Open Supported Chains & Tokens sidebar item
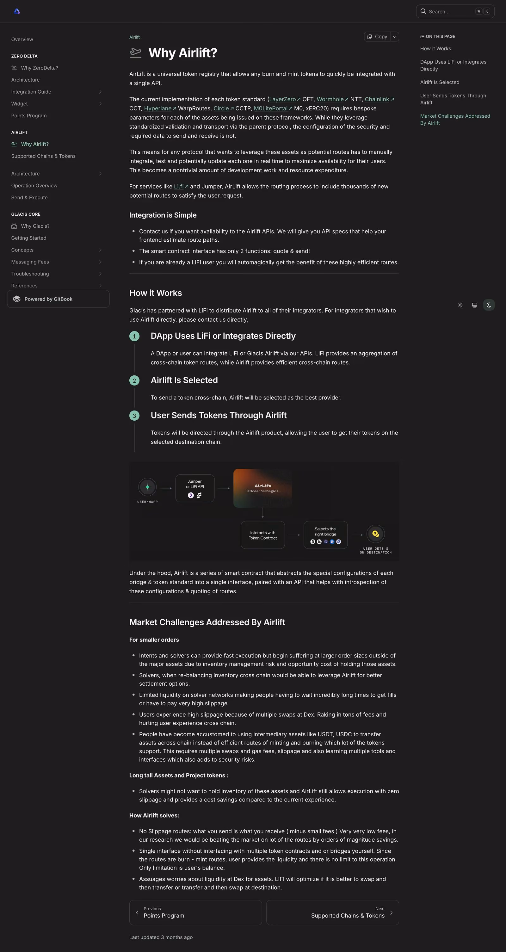This screenshot has height=952, width=506. [x=43, y=156]
